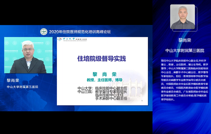The height and width of the screenshot is (134, 211).
Task: Open the portrait photo in the right panel
Action: click(x=183, y=17)
